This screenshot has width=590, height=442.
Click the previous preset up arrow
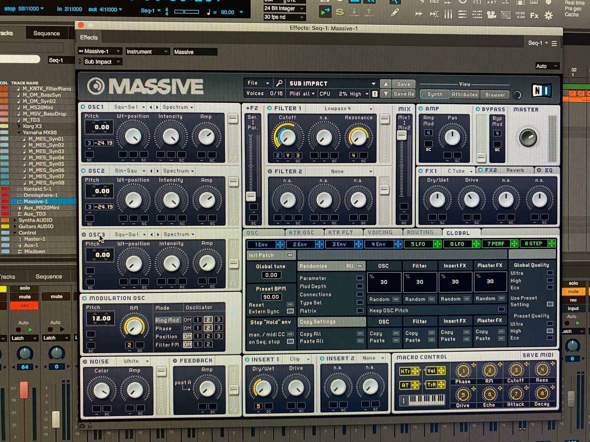(x=385, y=84)
